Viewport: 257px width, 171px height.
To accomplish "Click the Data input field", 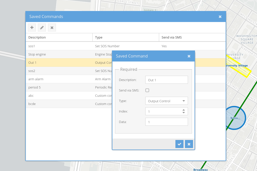I will point(166,122).
